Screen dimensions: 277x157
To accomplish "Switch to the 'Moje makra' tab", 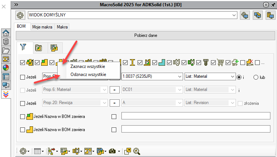I will click(43, 27).
